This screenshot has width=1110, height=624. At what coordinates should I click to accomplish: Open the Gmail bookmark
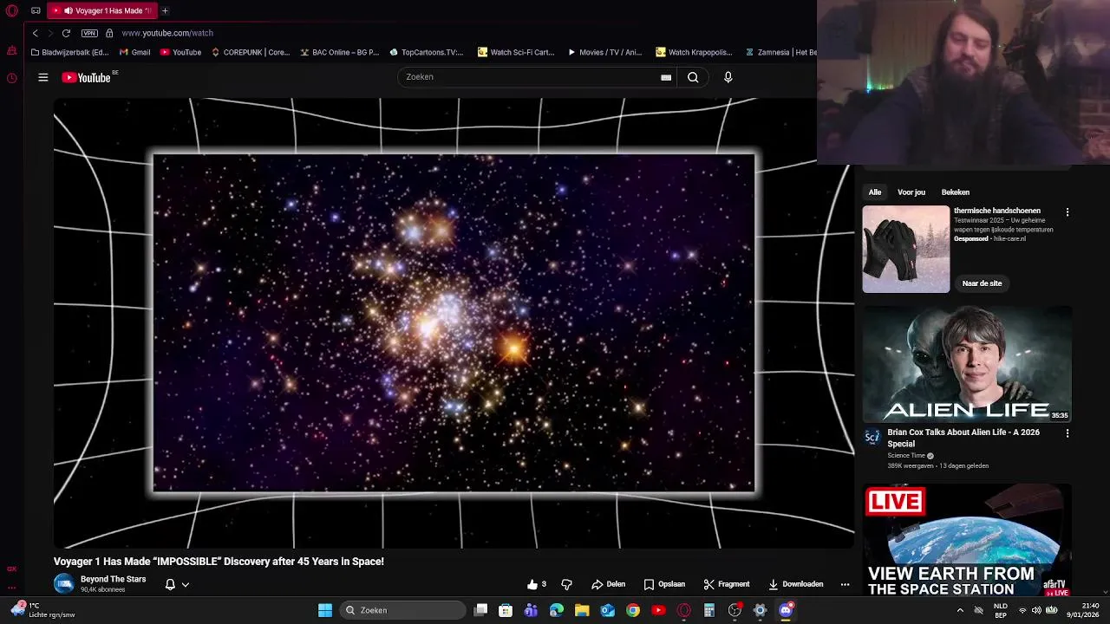point(135,52)
